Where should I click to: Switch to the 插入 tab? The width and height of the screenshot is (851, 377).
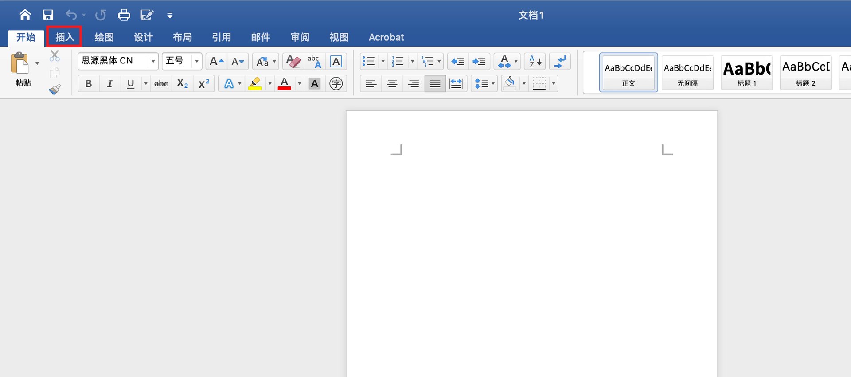tap(64, 37)
